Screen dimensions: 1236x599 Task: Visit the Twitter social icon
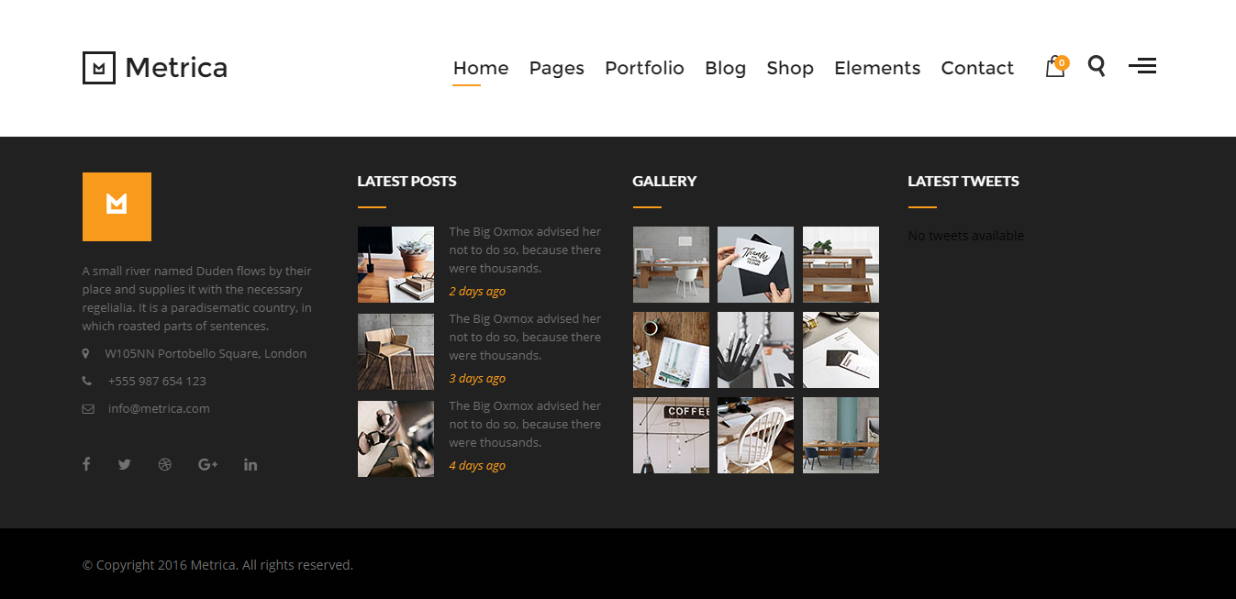125,464
